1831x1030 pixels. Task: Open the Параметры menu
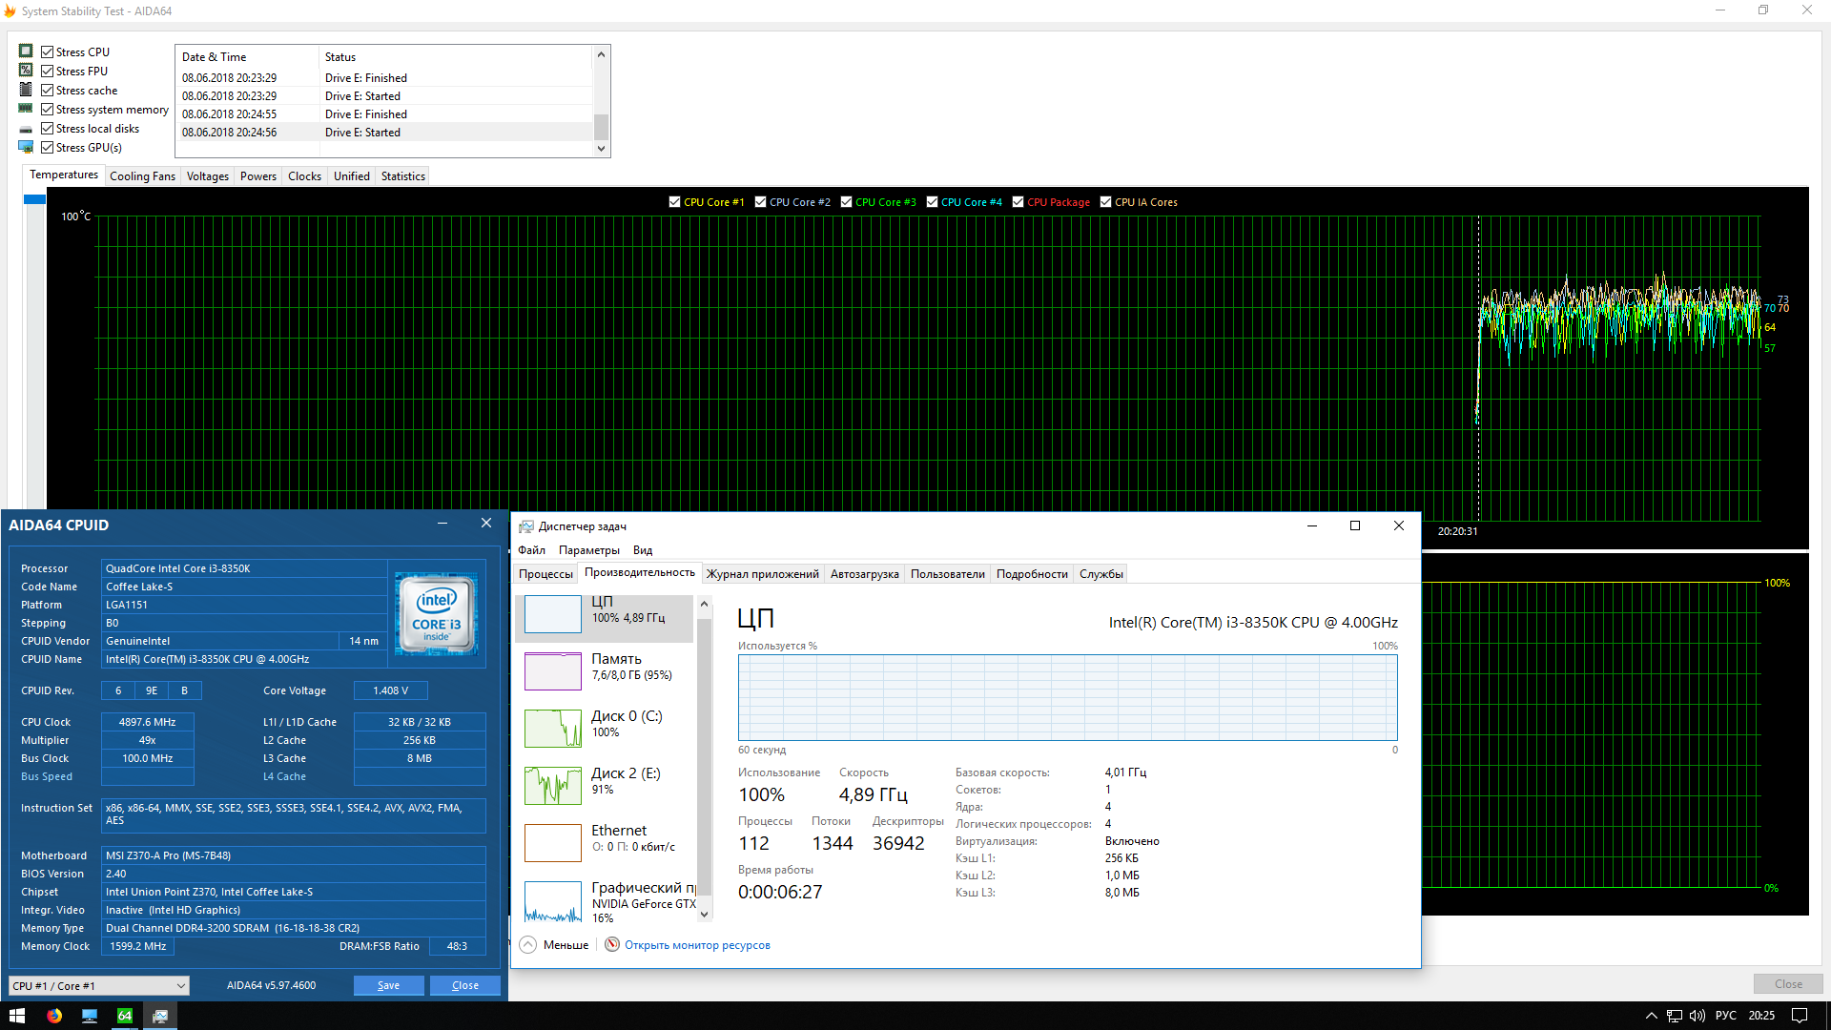click(588, 550)
